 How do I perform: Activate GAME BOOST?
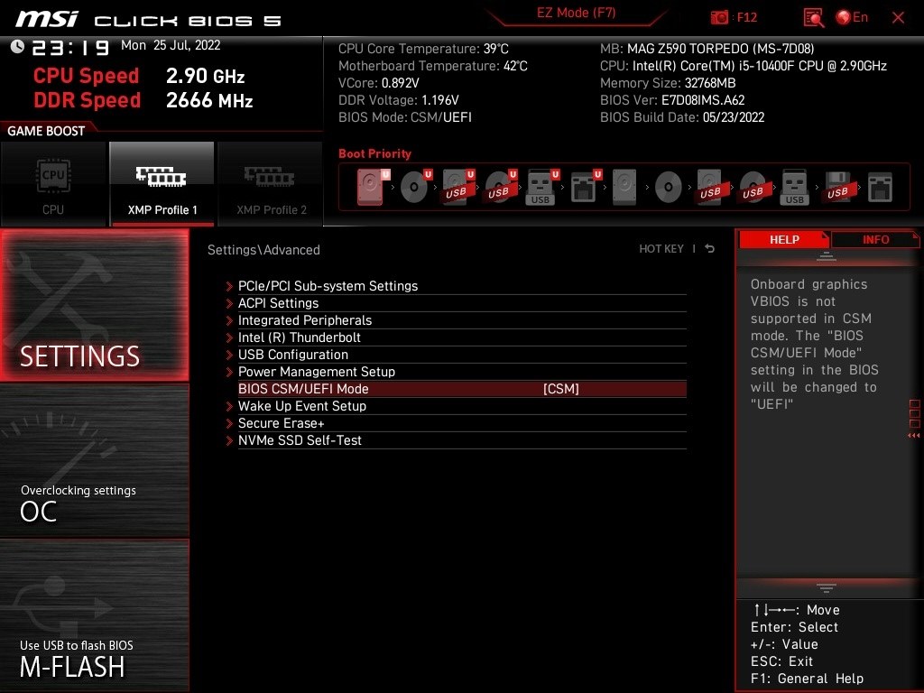pyautogui.click(x=47, y=130)
